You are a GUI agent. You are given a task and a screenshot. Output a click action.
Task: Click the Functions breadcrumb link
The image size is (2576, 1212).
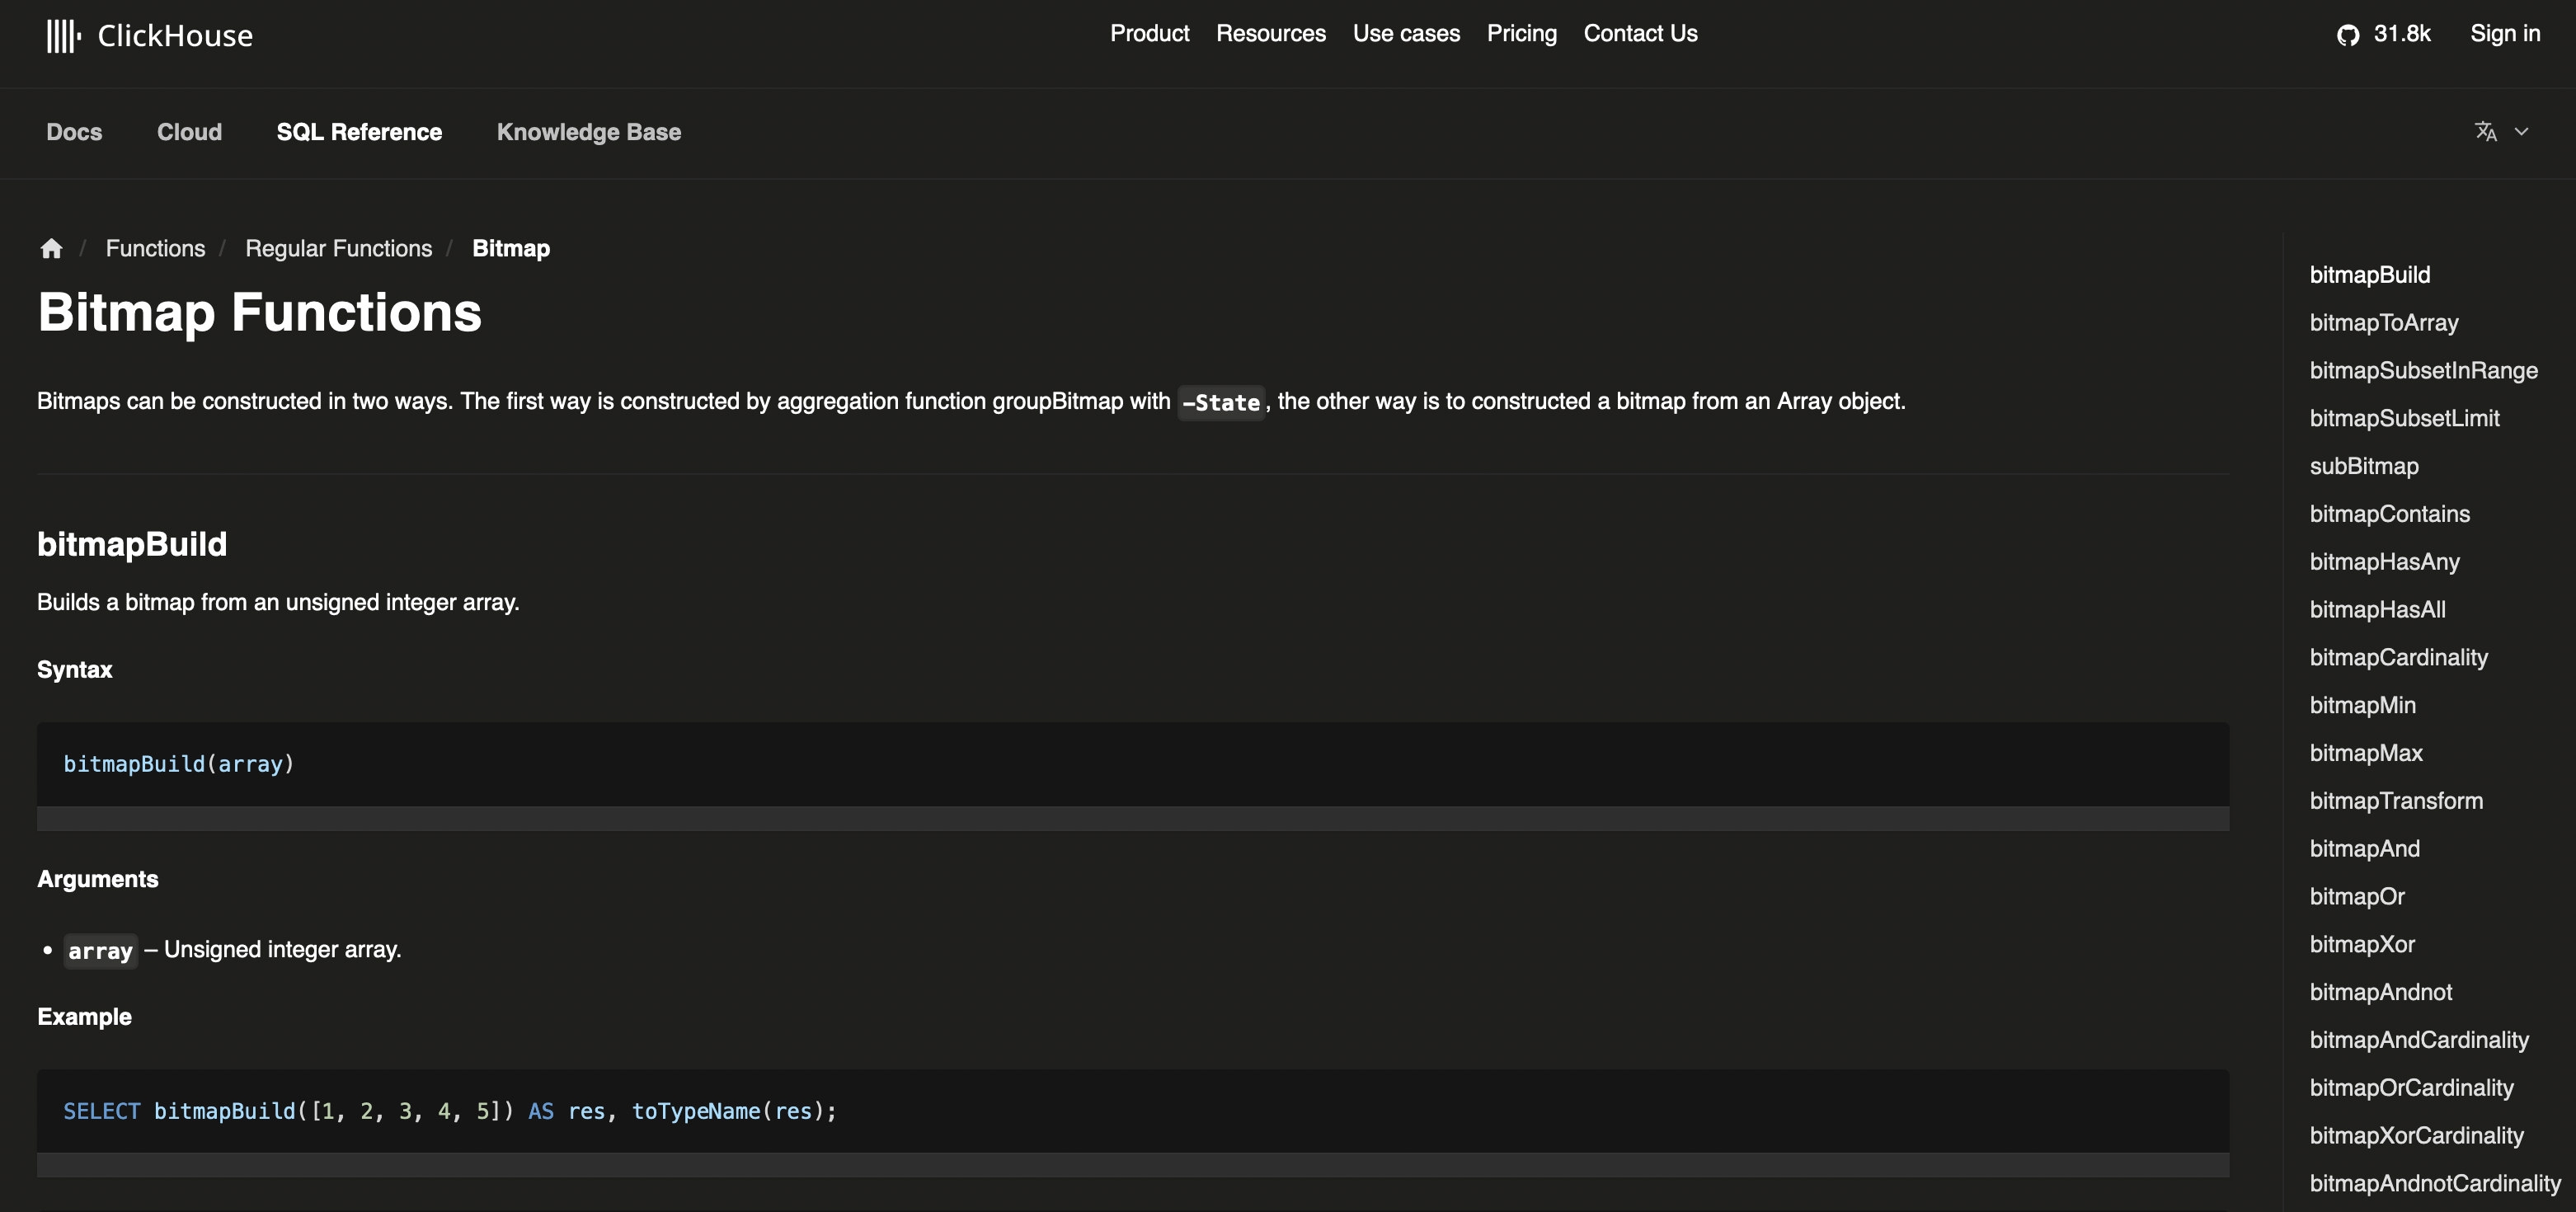pos(154,247)
